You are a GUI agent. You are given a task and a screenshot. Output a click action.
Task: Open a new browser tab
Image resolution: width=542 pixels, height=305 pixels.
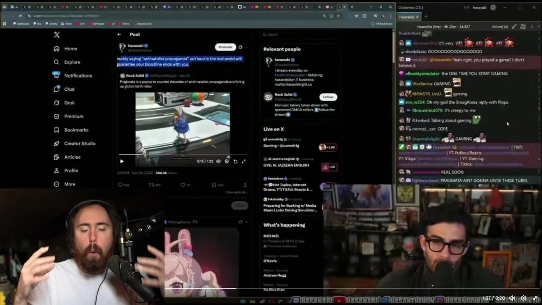(352, 7)
